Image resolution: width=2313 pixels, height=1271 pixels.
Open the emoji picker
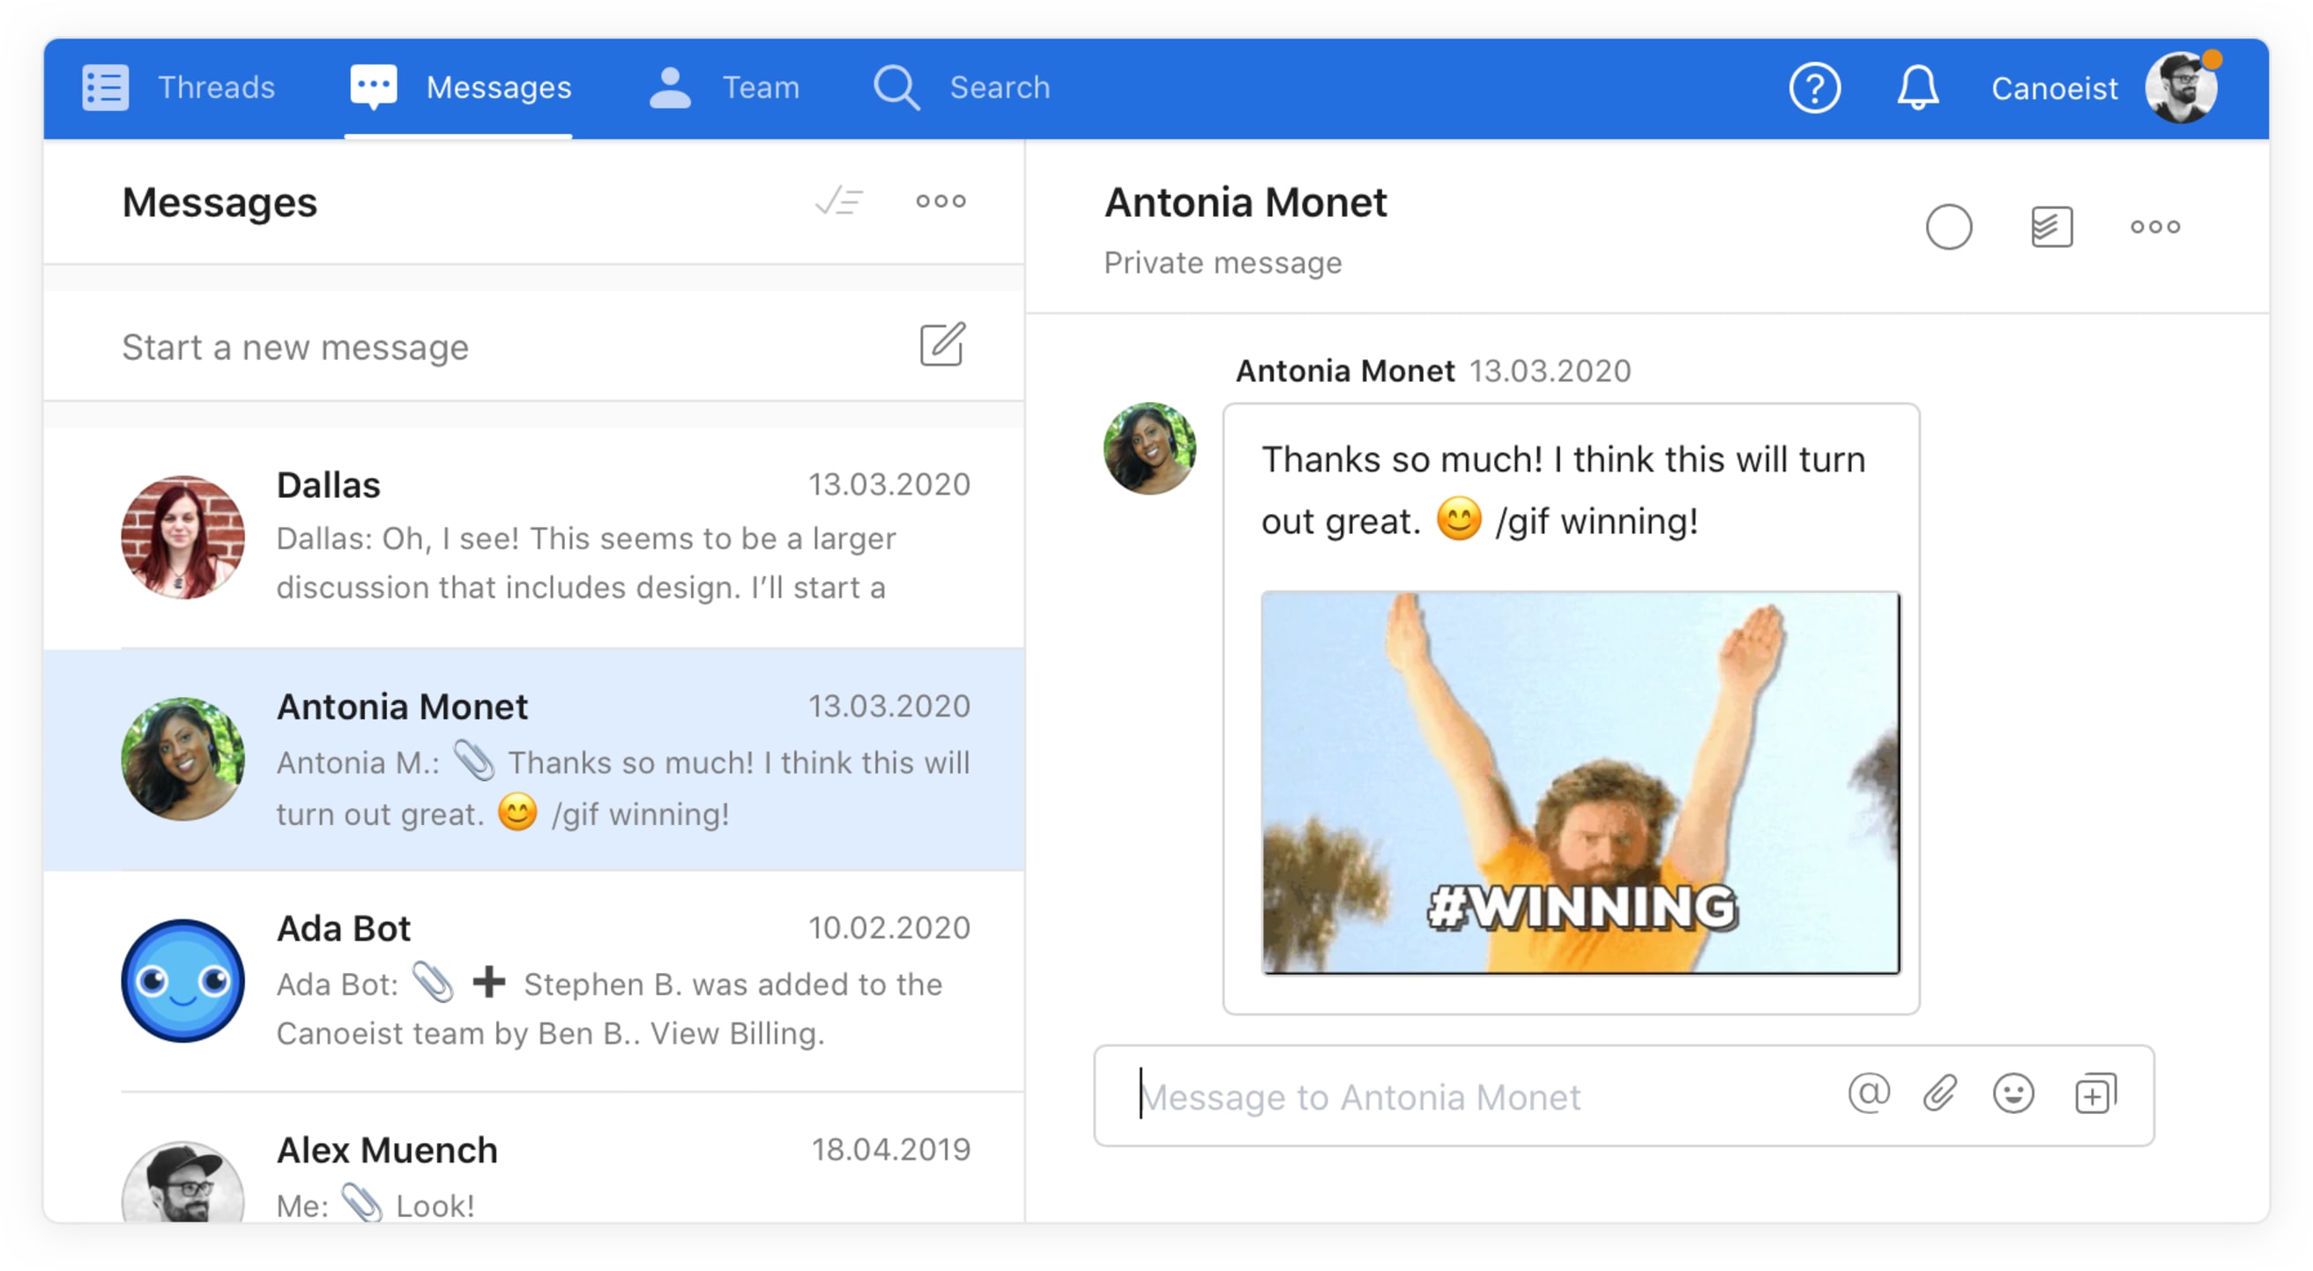pyautogui.click(x=2013, y=1094)
